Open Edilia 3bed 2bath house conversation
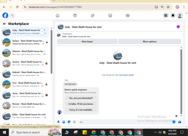The width and height of the screenshot is (188, 136). coord(25,116)
